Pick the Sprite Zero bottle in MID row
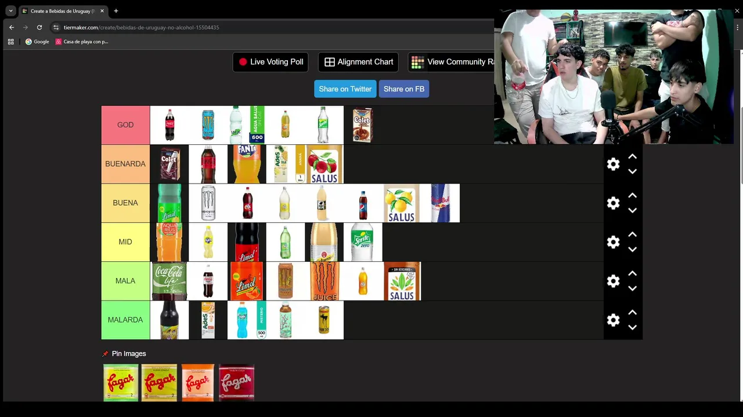Screen dimensions: 743x417 click(x=363, y=242)
